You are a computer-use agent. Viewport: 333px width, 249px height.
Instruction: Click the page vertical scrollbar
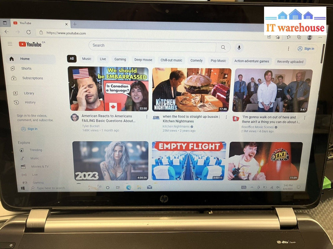[x=322, y=53]
